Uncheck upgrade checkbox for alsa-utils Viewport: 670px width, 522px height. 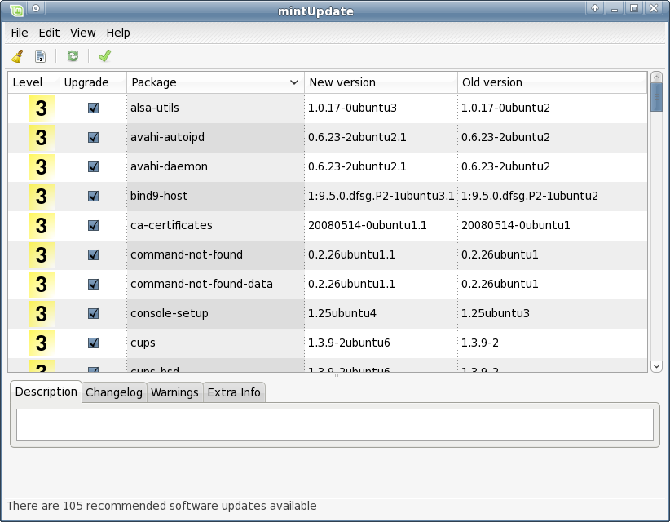coord(93,108)
